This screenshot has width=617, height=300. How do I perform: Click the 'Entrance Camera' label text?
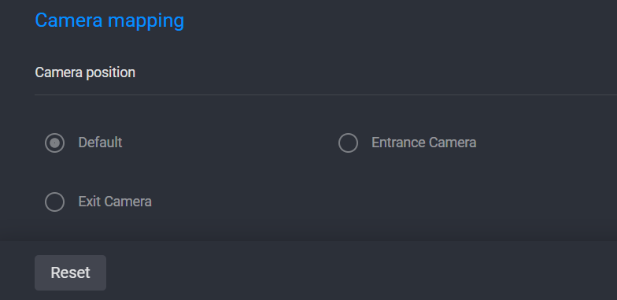coord(423,143)
